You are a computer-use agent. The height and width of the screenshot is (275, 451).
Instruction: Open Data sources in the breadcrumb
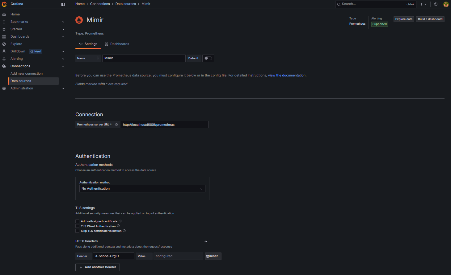point(126,4)
